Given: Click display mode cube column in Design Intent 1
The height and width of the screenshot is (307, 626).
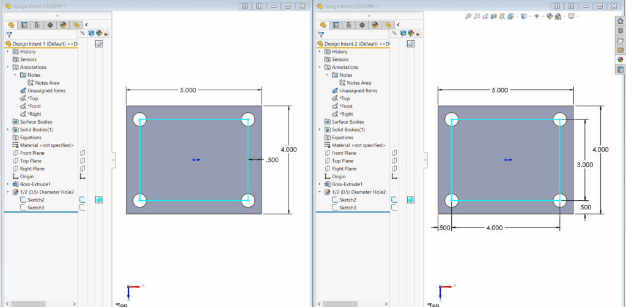Looking at the screenshot, I should pos(90,34).
